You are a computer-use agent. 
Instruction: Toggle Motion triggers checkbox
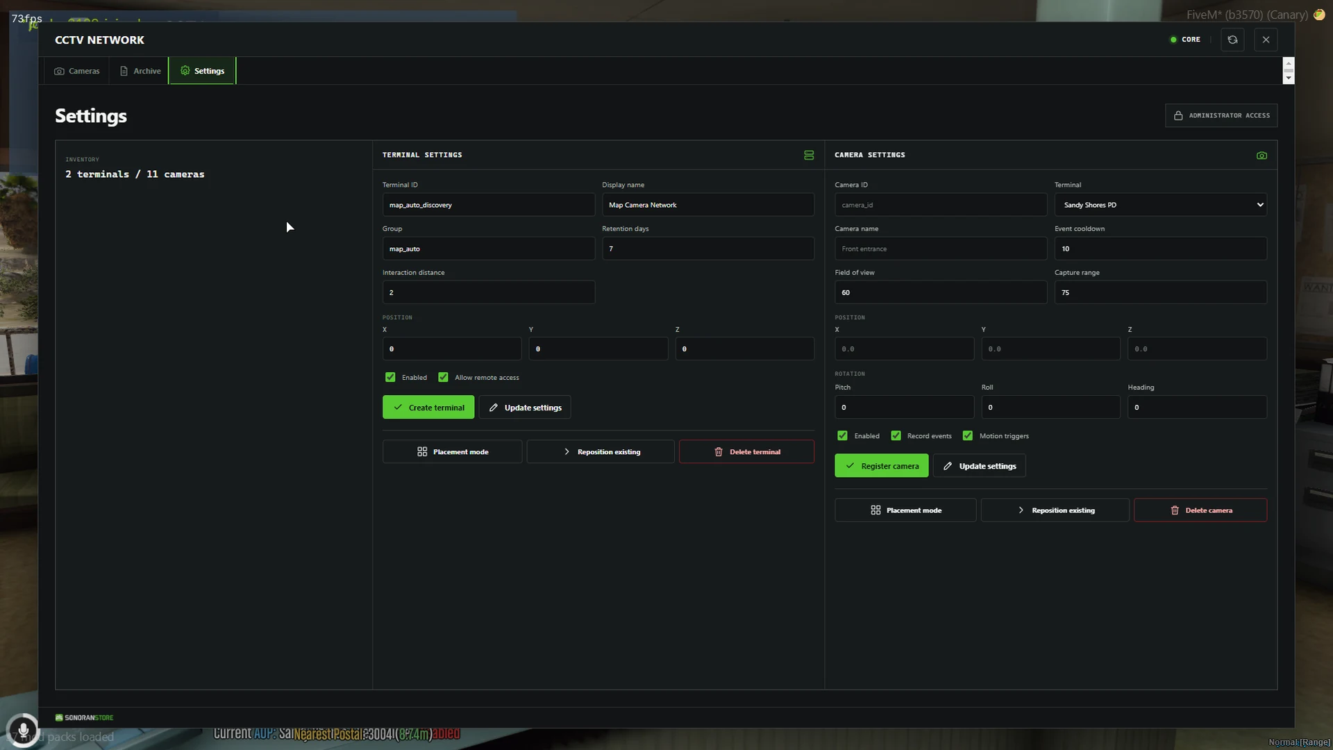pyautogui.click(x=967, y=435)
